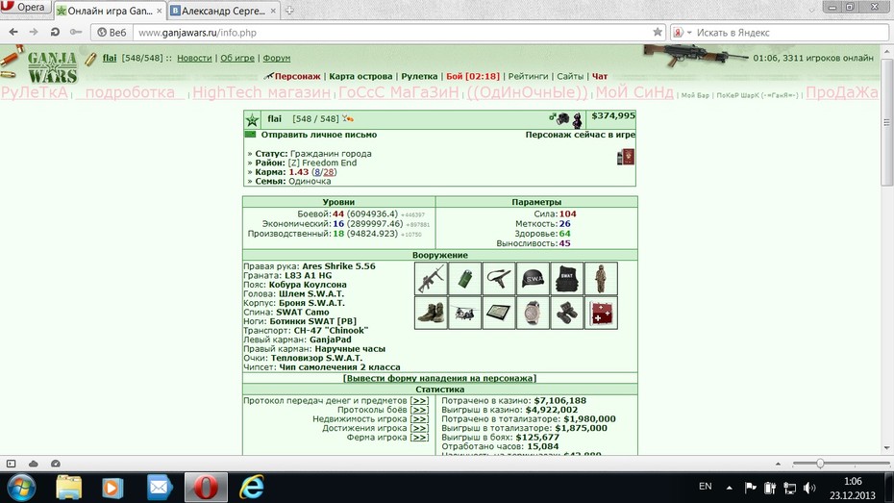Click the SWAT Camo suit icon
The width and height of the screenshot is (894, 503).
601,278
